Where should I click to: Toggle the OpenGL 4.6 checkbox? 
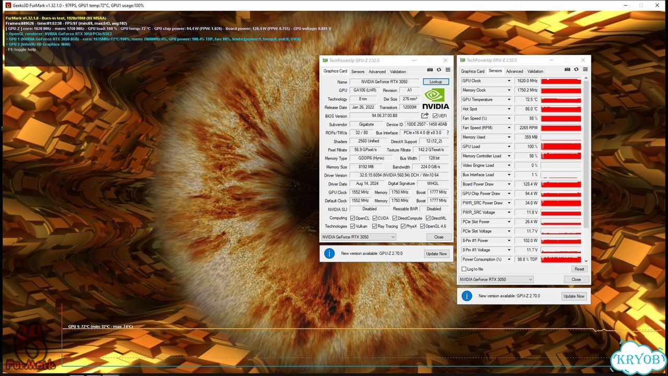click(x=422, y=226)
